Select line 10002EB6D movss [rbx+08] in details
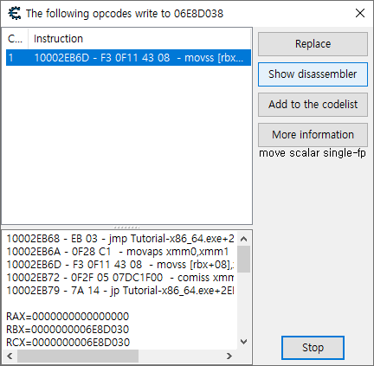374x366 pixels. (120, 265)
